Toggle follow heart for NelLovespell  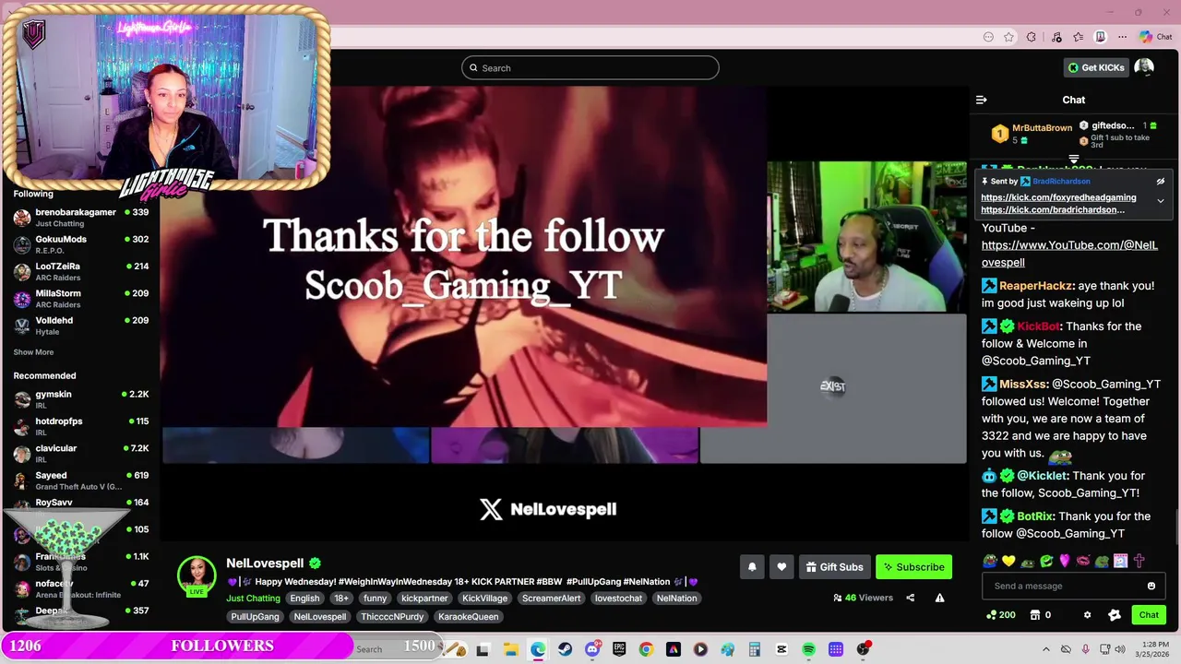[x=781, y=567]
